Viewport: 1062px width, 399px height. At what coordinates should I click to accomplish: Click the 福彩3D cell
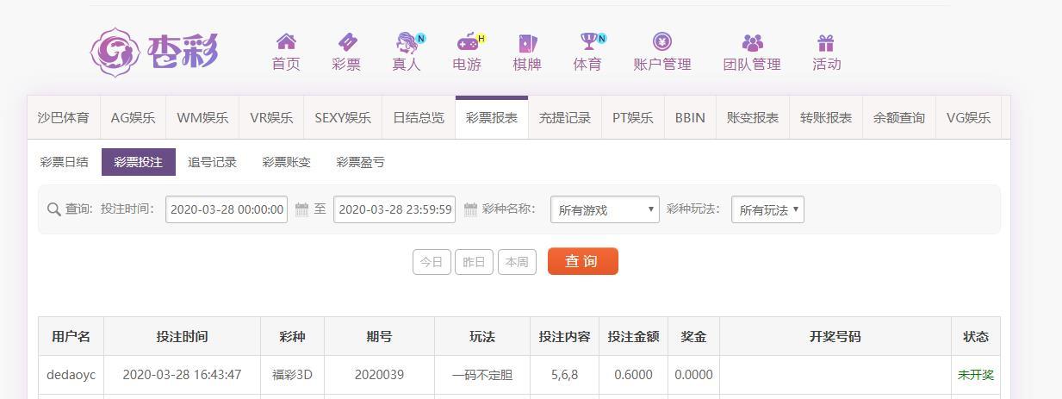click(292, 375)
